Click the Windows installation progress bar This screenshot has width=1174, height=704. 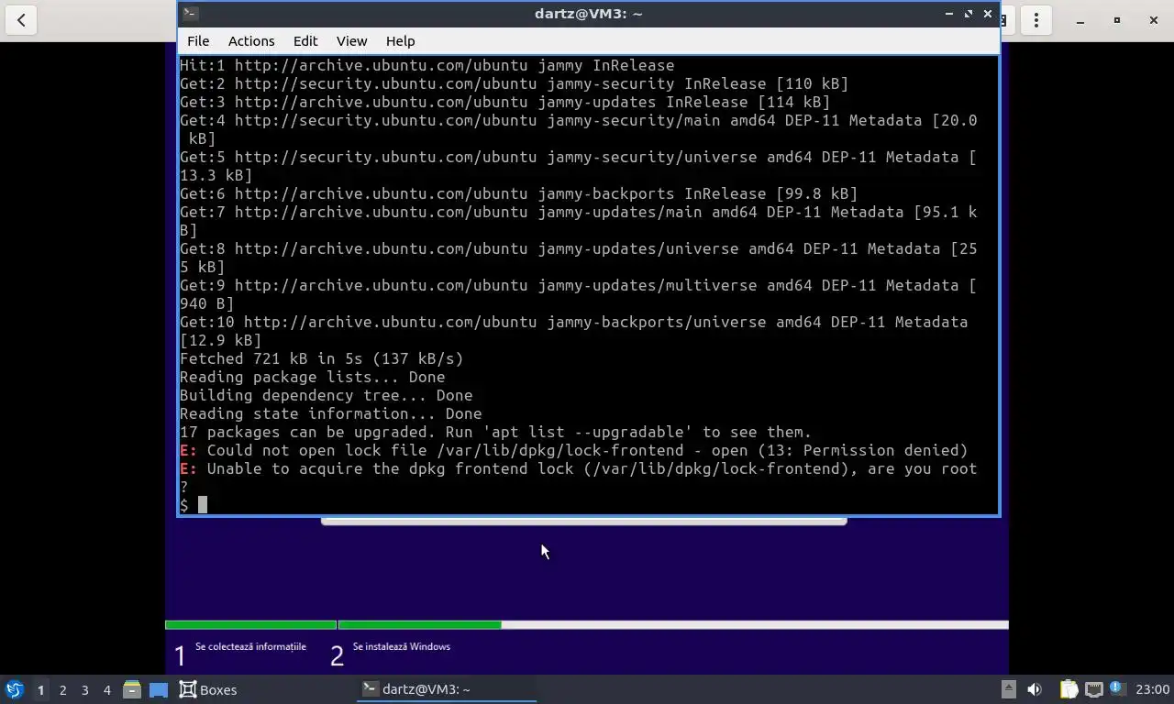[587, 625]
